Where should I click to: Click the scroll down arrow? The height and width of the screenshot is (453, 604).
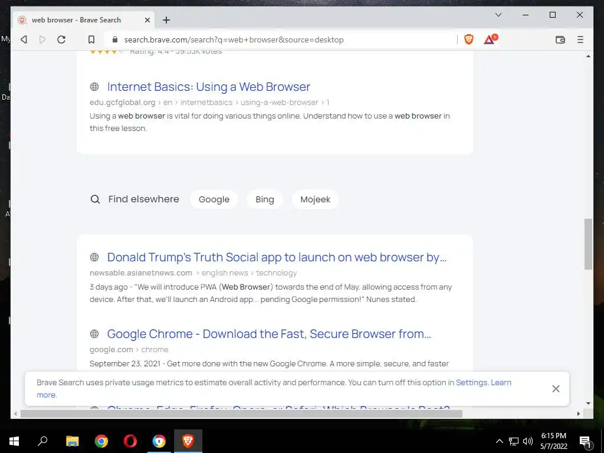[588, 403]
